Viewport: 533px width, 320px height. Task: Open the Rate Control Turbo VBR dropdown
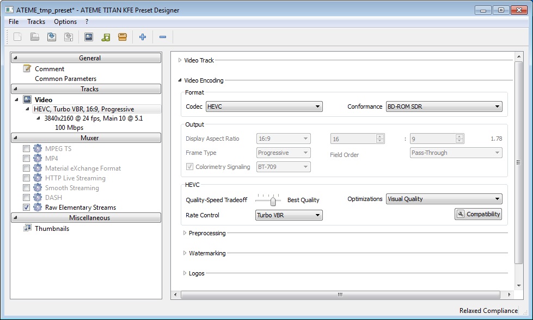[289, 215]
